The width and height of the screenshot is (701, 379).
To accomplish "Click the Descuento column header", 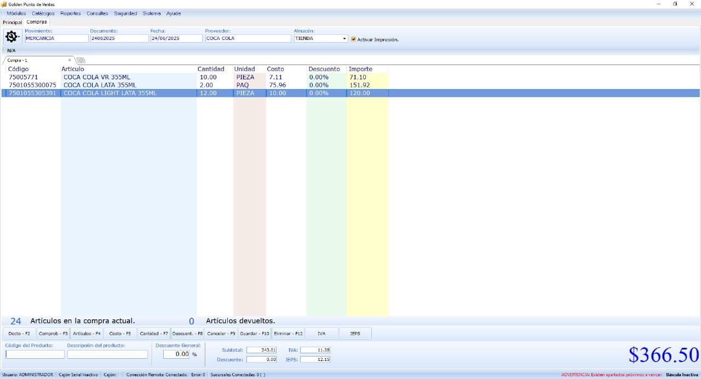I will (x=324, y=69).
